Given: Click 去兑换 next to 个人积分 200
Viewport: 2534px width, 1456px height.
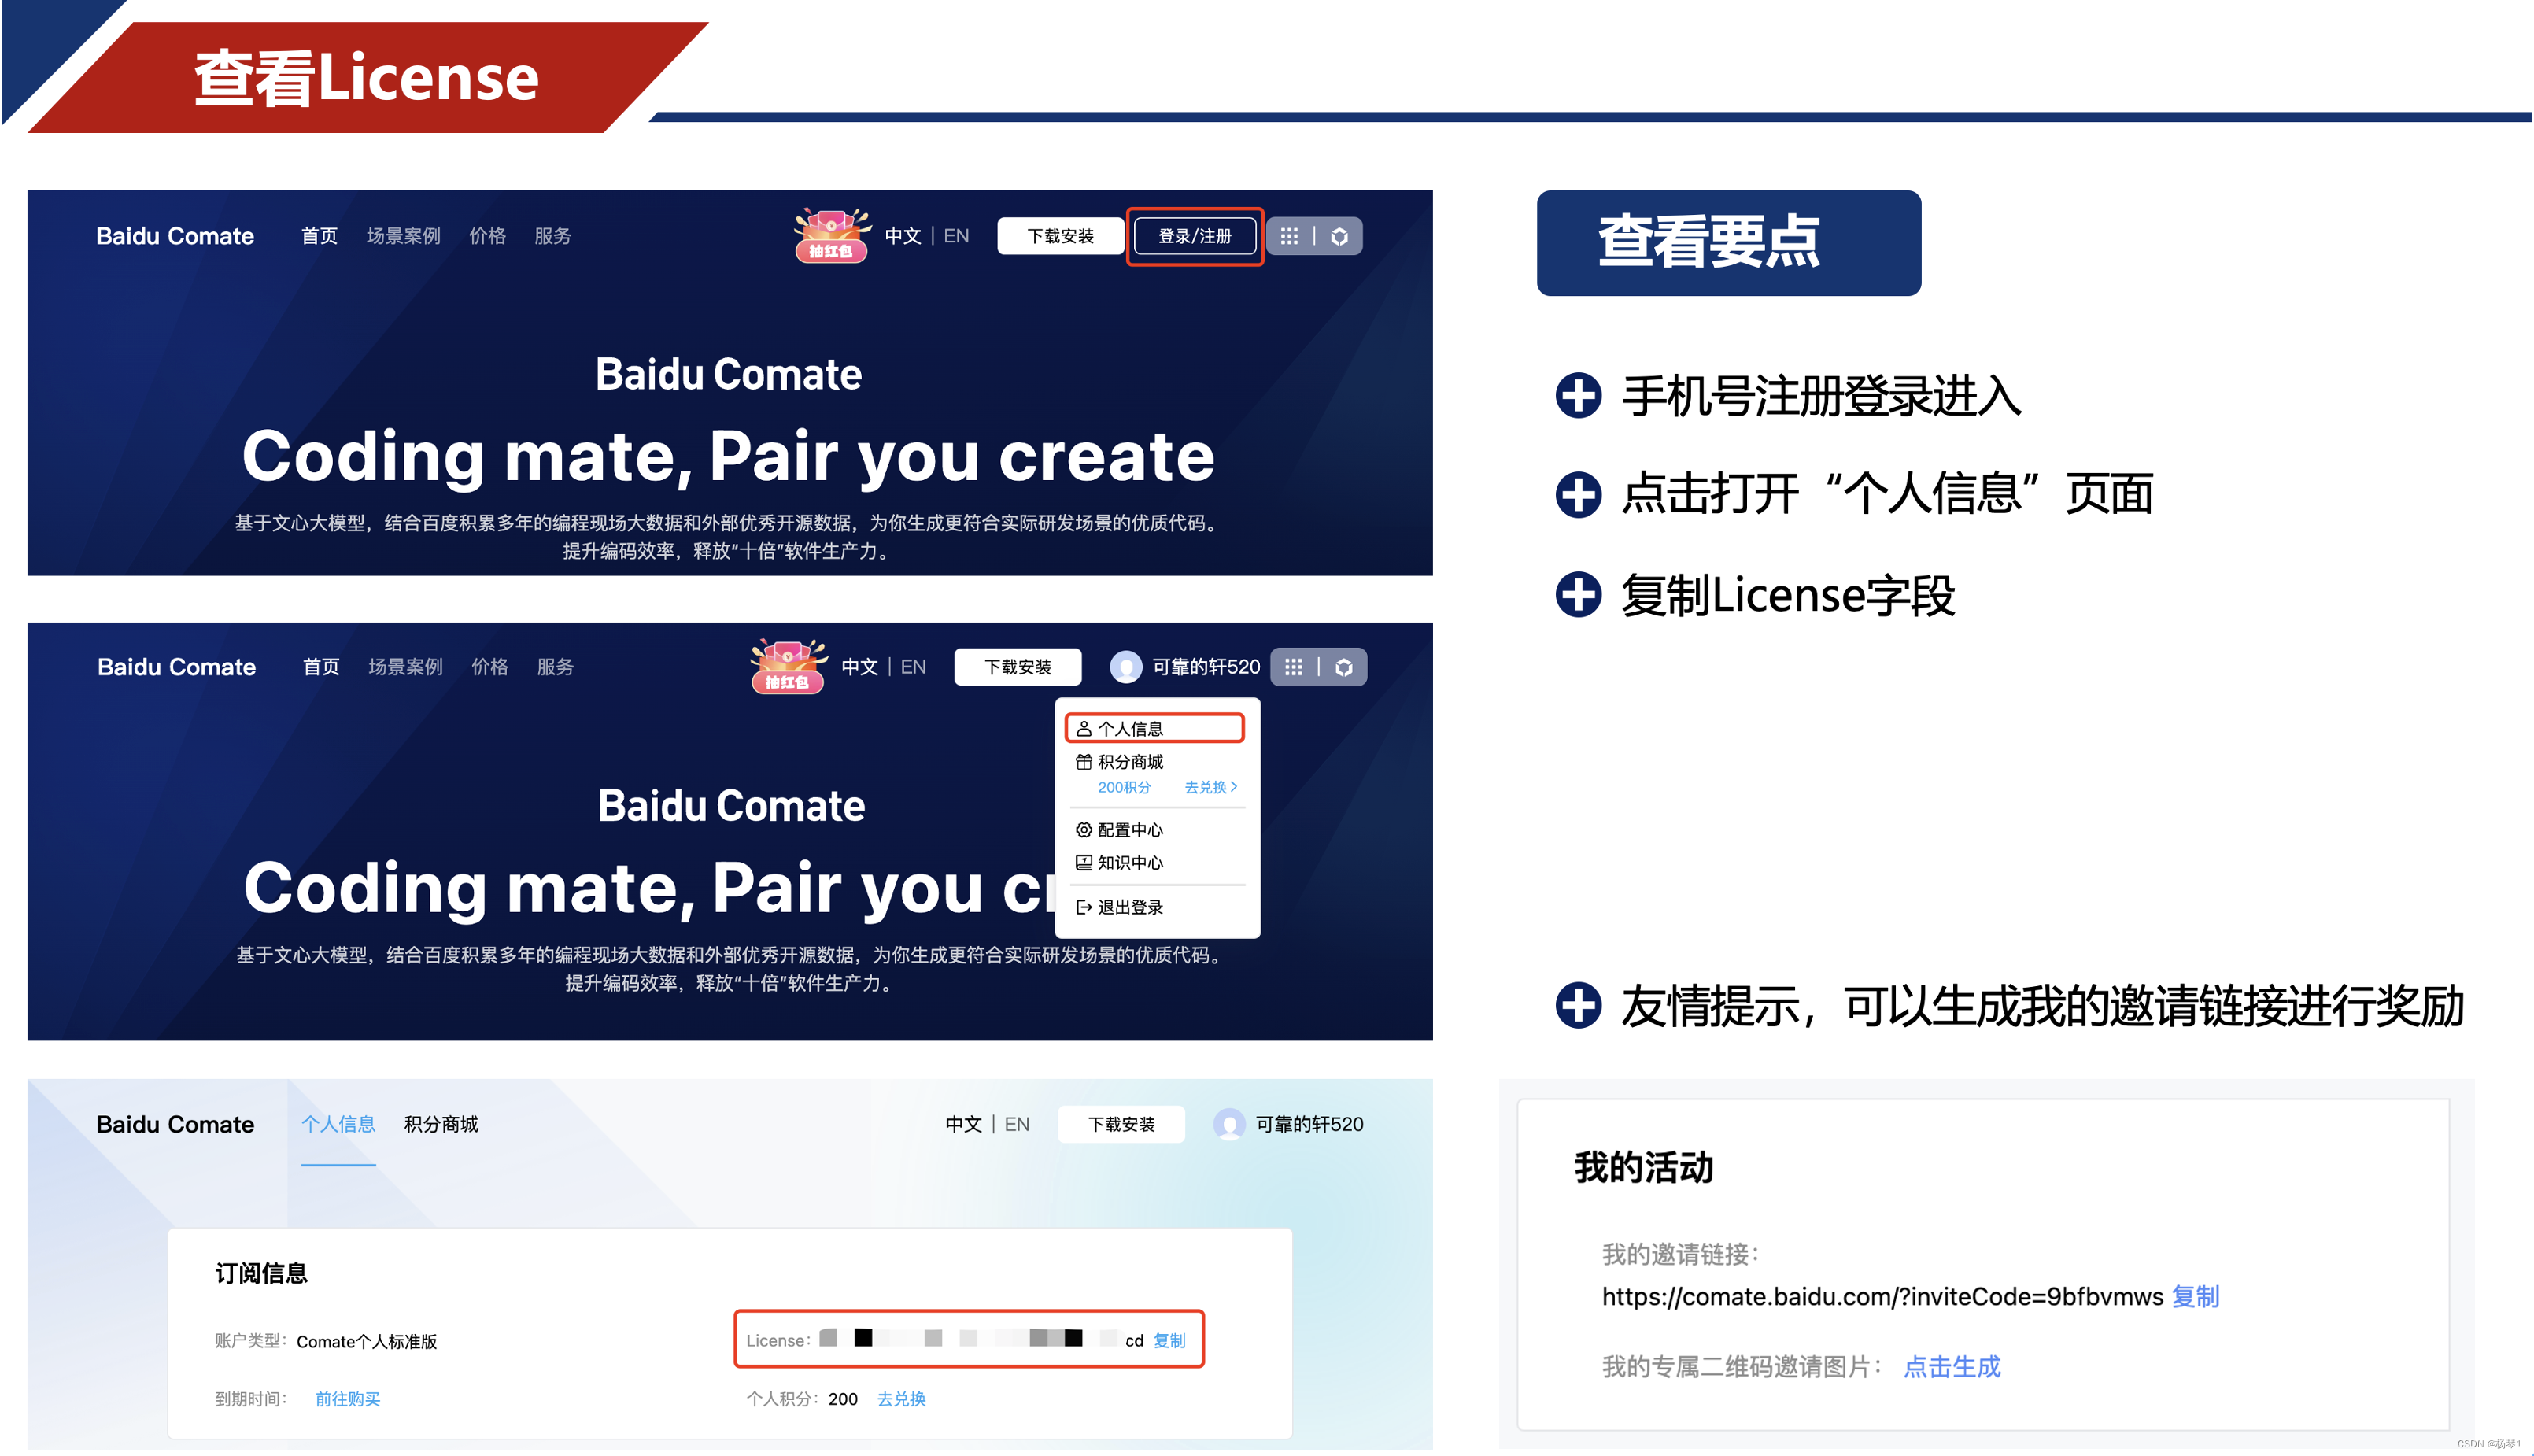Looking at the screenshot, I should coord(902,1399).
